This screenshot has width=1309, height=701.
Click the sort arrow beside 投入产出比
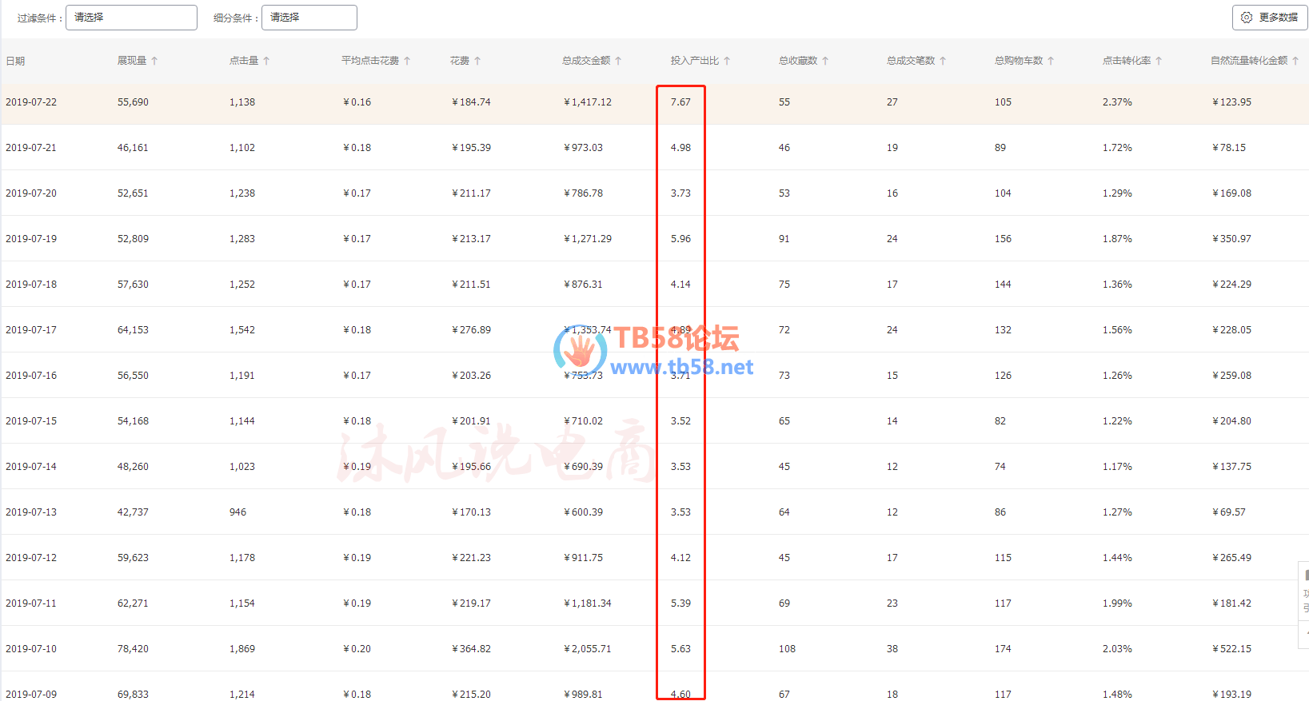(727, 61)
